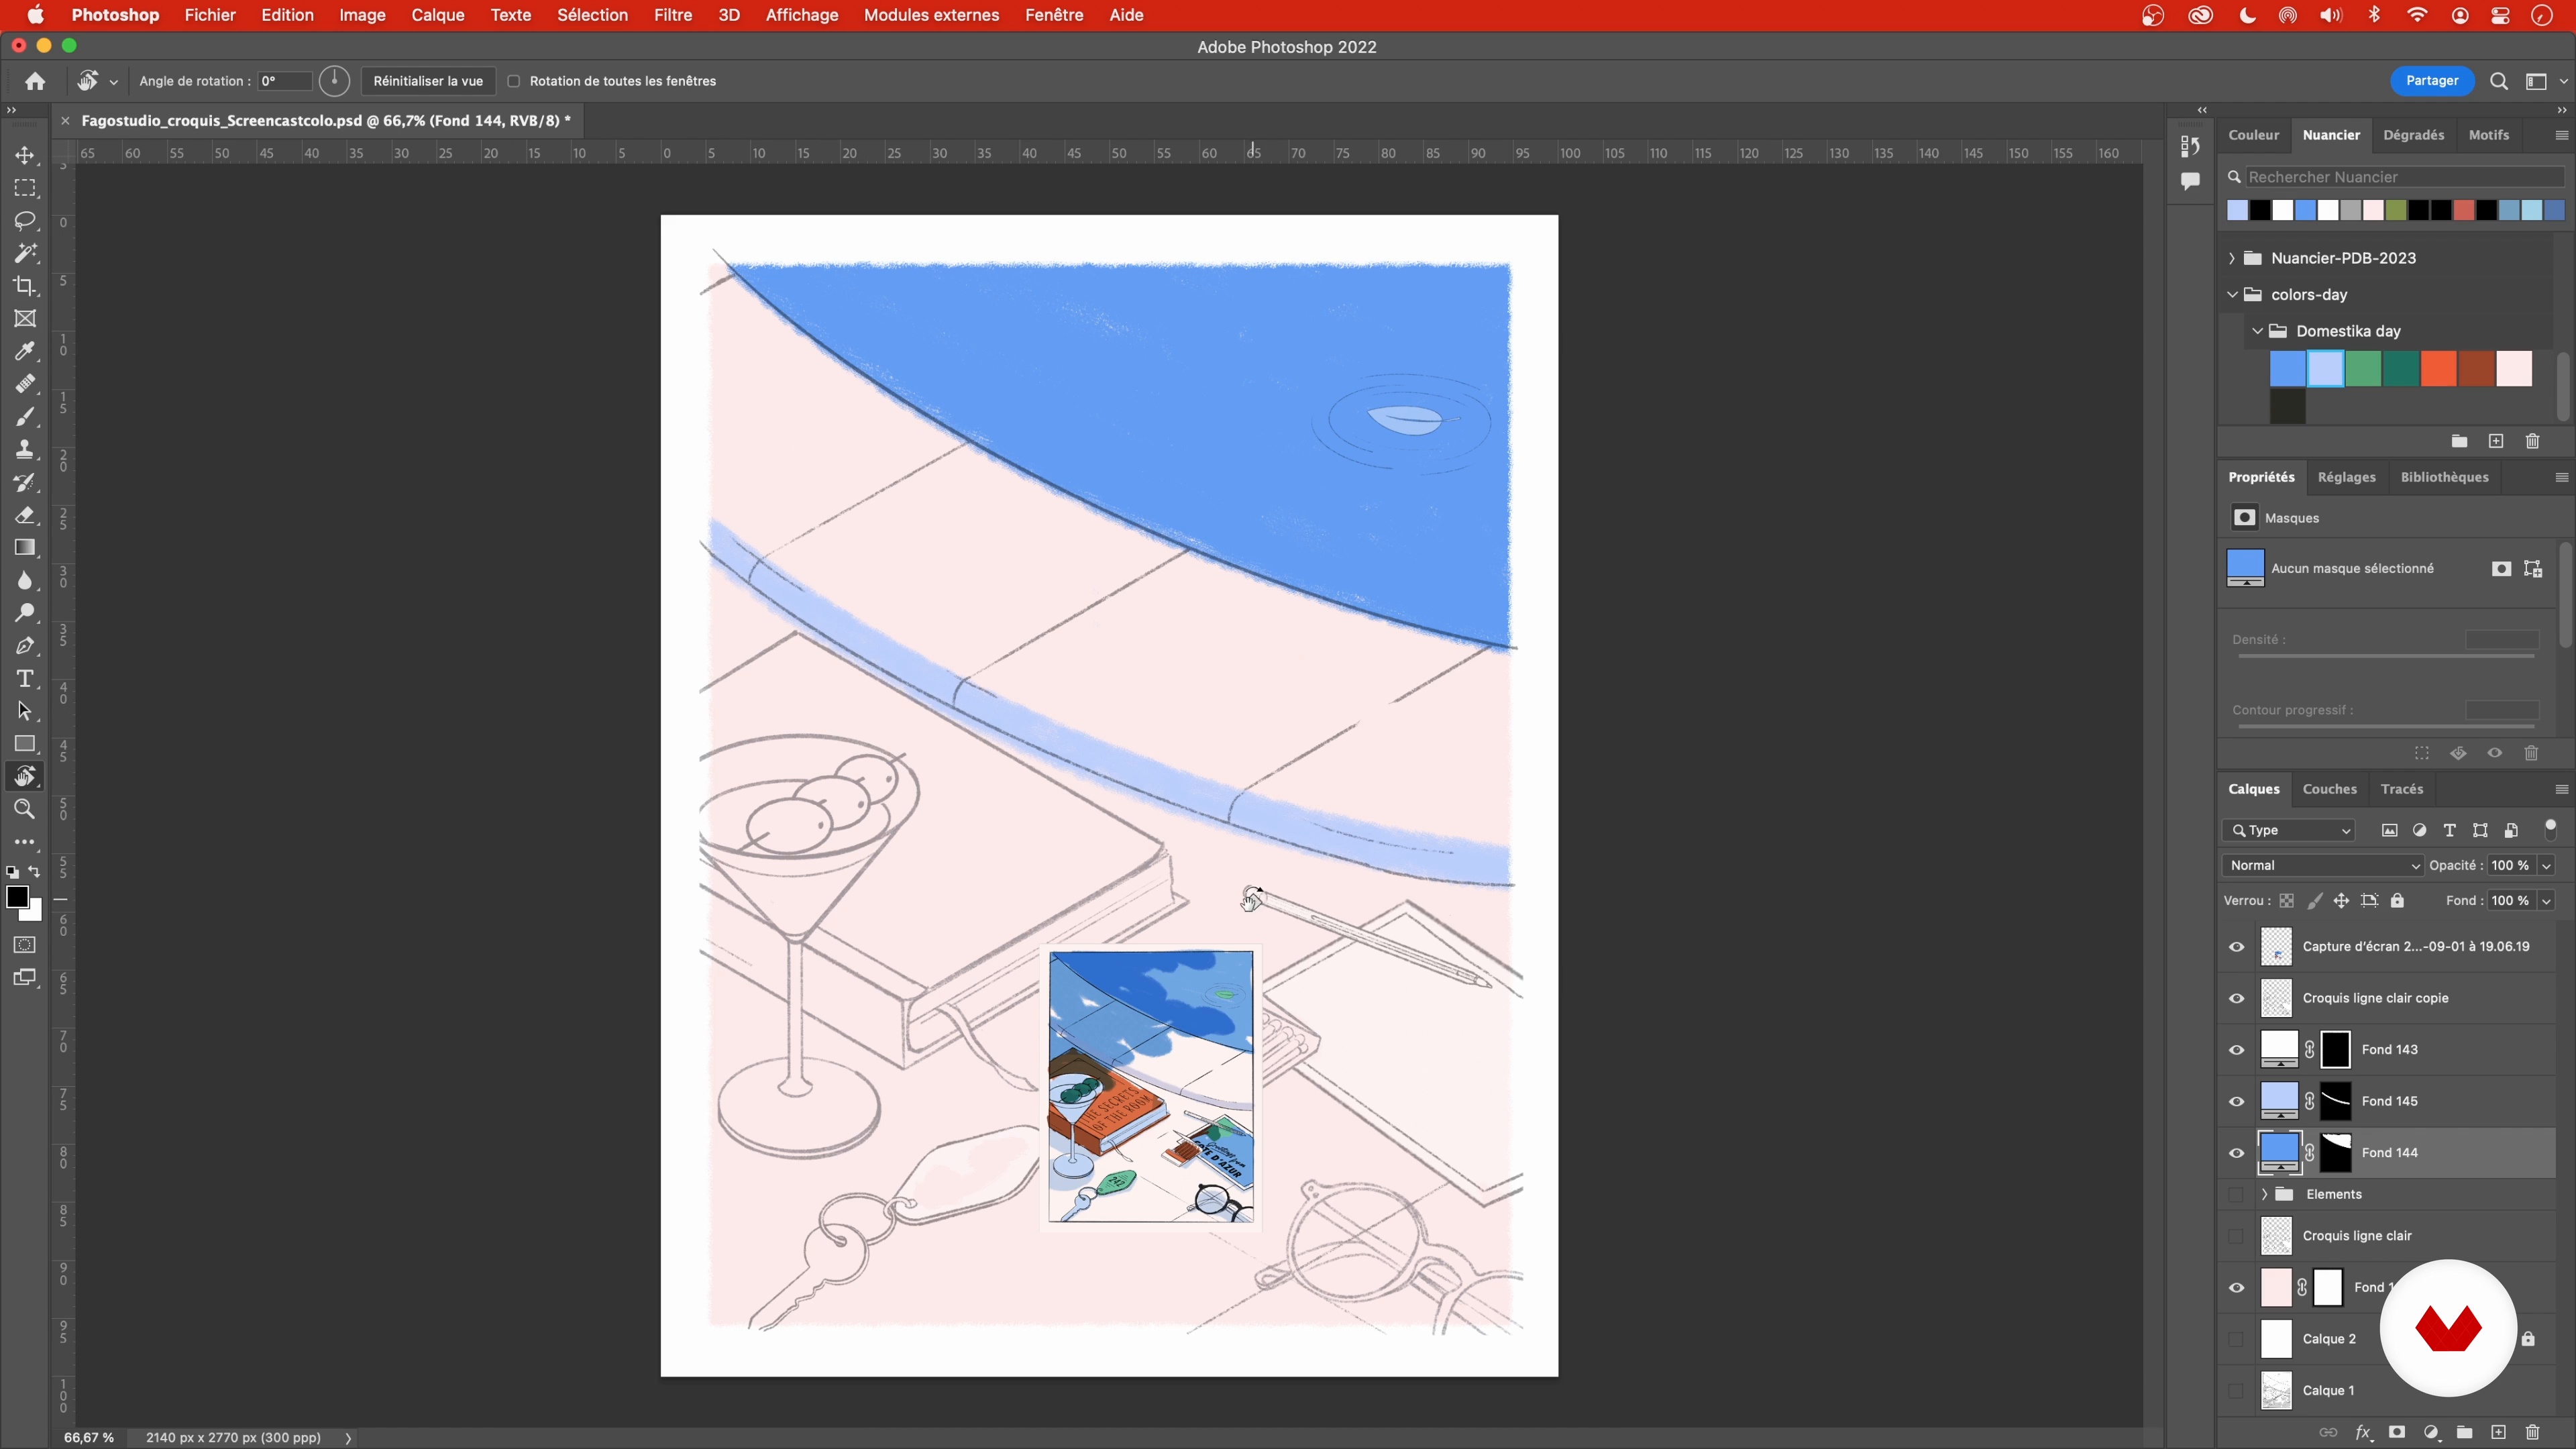2576x1449 pixels.
Task: Select the Magic Wand tool
Action: tap(25, 253)
